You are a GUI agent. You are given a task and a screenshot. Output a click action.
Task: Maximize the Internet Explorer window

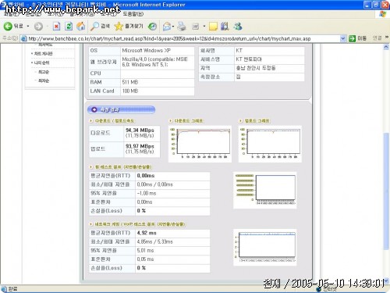click(x=376, y=5)
